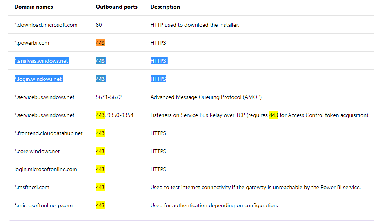This screenshot has height=221, width=374.
Task: Select the *.download.microsoft.com domain cell
Action: coord(46,25)
